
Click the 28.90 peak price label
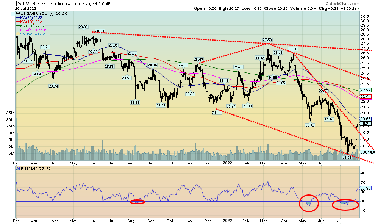point(83,27)
